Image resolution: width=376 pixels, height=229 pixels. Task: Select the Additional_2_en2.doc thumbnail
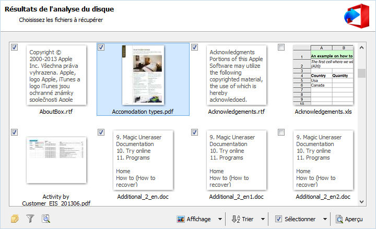(323, 160)
